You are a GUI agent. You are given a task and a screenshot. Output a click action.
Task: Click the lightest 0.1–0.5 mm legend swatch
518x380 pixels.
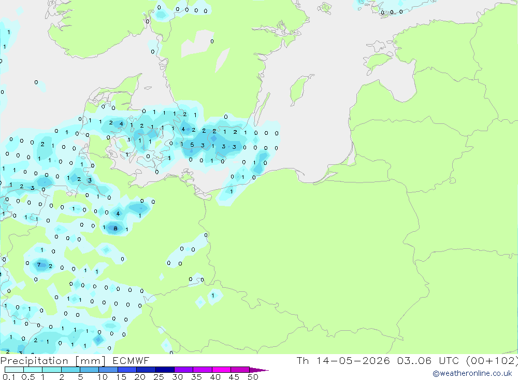[x=14, y=370]
